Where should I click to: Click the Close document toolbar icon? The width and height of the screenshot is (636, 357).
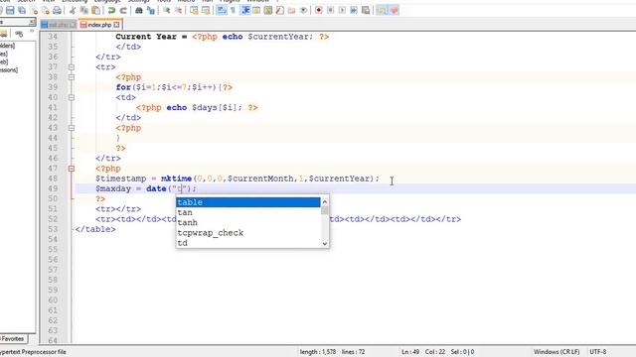click(x=34, y=10)
